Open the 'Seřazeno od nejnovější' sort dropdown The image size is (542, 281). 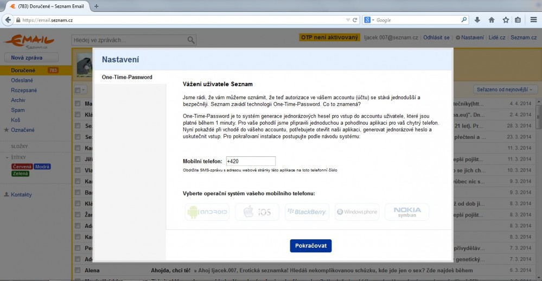pyautogui.click(x=505, y=90)
